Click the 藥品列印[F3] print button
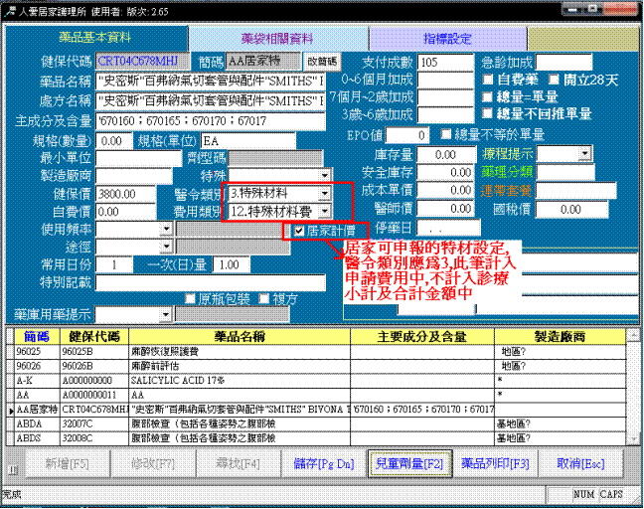Viewport: 644px width, 509px height. click(x=493, y=463)
